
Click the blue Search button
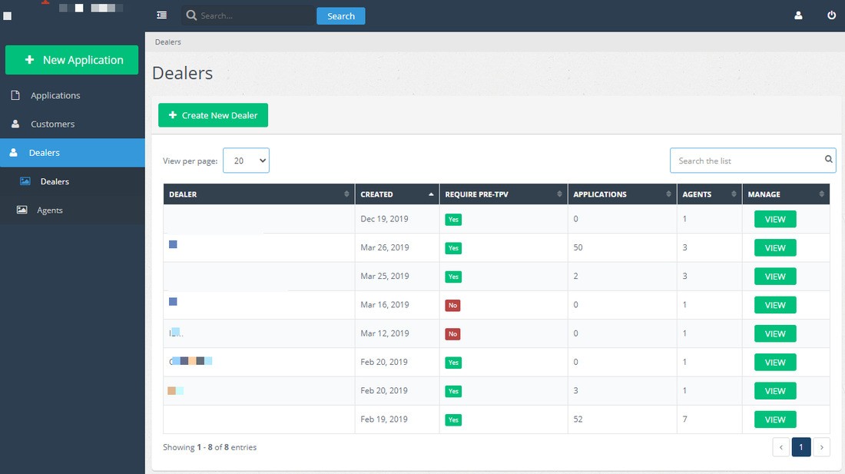point(340,16)
